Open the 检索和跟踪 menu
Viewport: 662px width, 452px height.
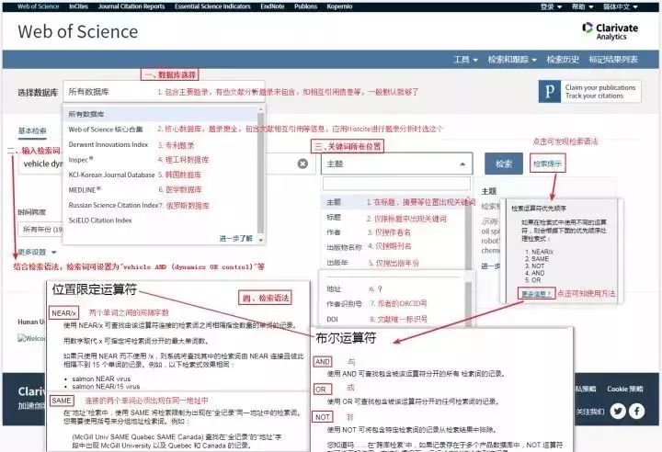(x=512, y=60)
